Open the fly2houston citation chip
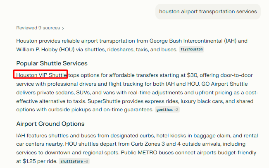 pyautogui.click(x=192, y=50)
